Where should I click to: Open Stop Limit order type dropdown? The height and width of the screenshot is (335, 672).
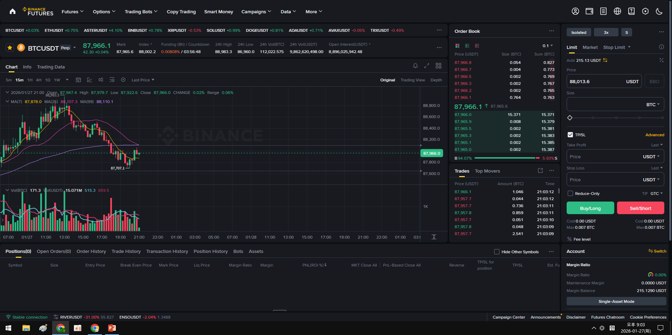pyautogui.click(x=617, y=47)
